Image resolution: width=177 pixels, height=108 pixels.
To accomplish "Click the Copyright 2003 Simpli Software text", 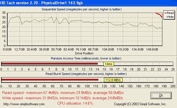I will click(x=140, y=104).
